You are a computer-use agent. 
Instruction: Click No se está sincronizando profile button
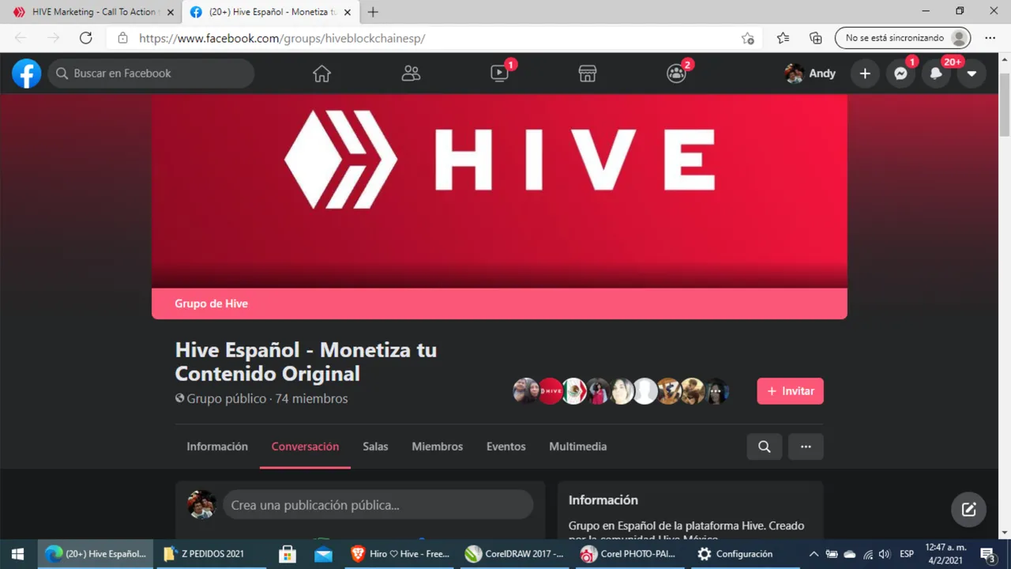tap(903, 38)
